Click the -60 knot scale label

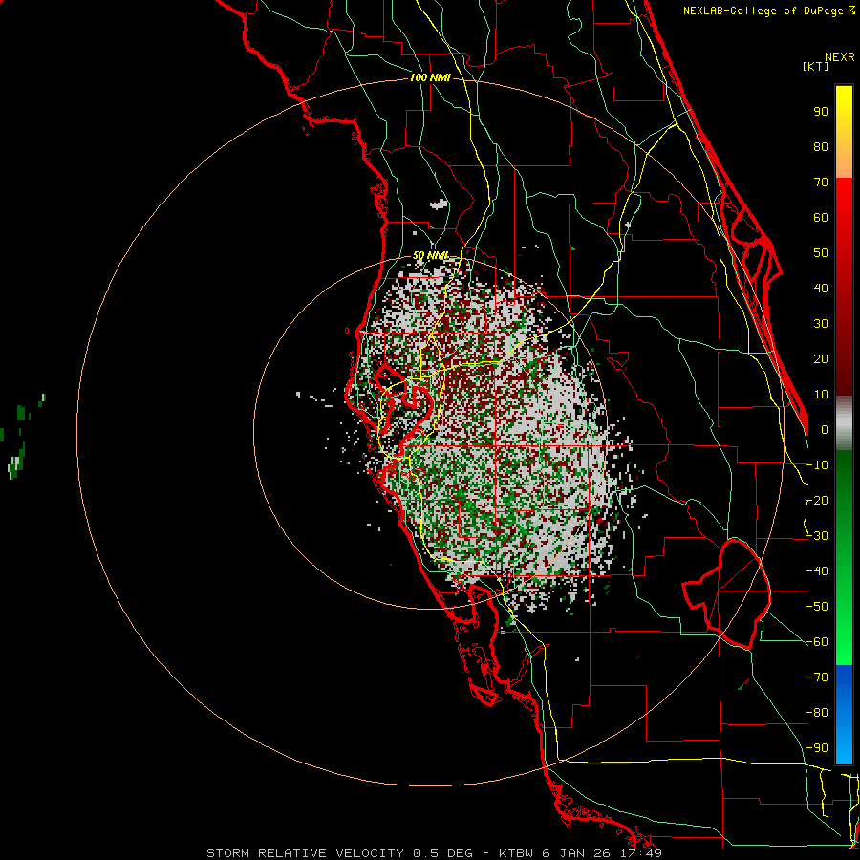pyautogui.click(x=817, y=642)
